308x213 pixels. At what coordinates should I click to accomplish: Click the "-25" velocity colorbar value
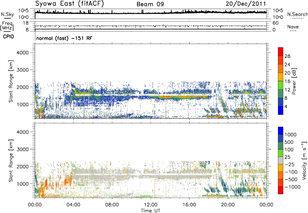click(x=289, y=164)
